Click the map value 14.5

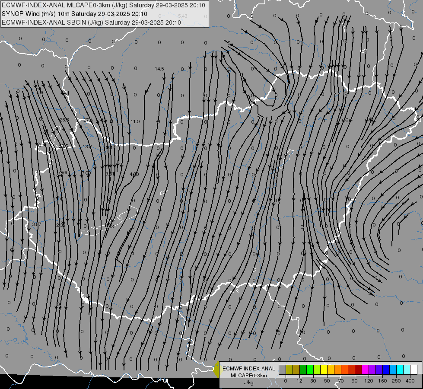[159, 69]
